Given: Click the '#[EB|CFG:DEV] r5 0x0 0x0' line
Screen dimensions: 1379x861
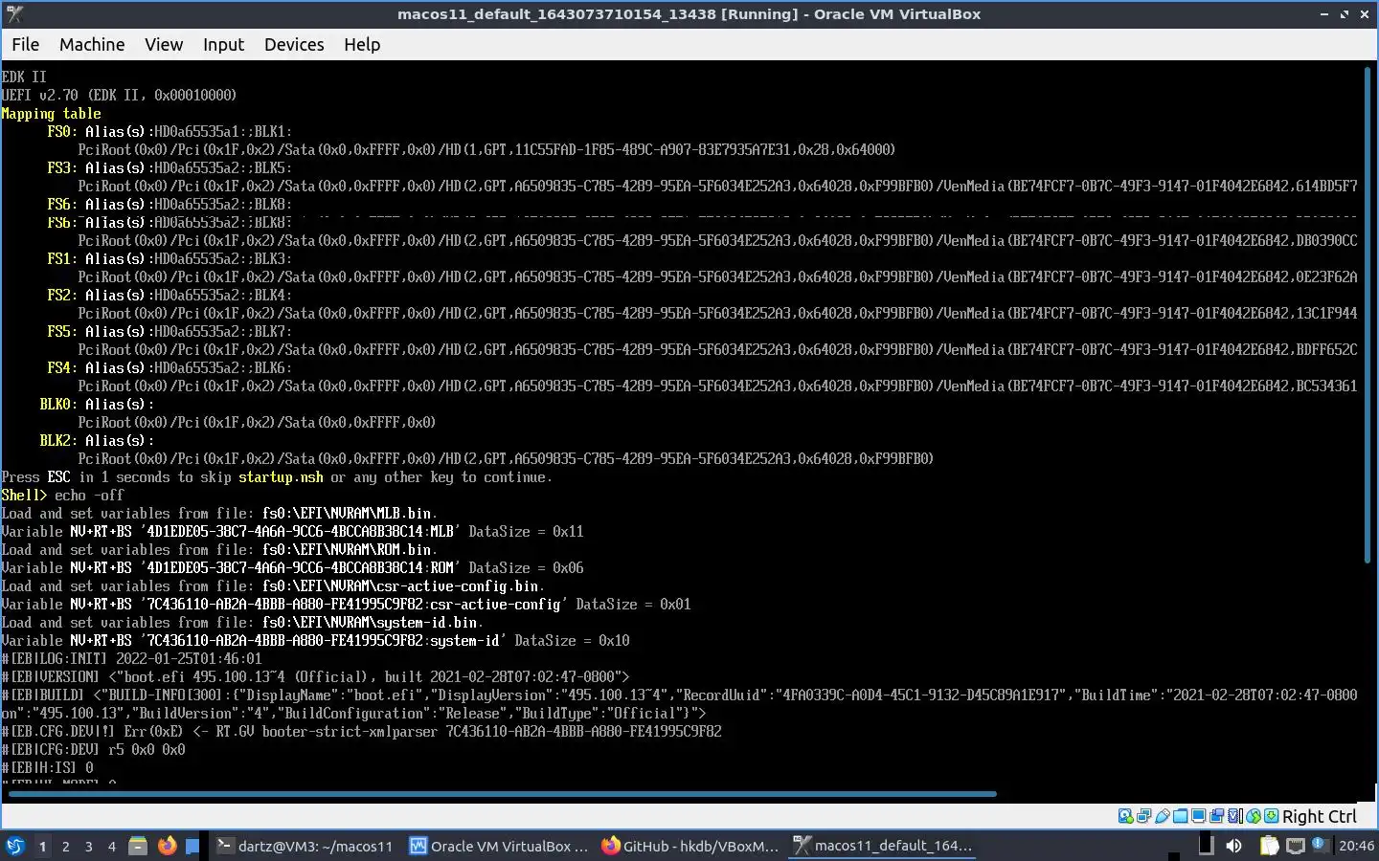Looking at the screenshot, I should coord(93,749).
